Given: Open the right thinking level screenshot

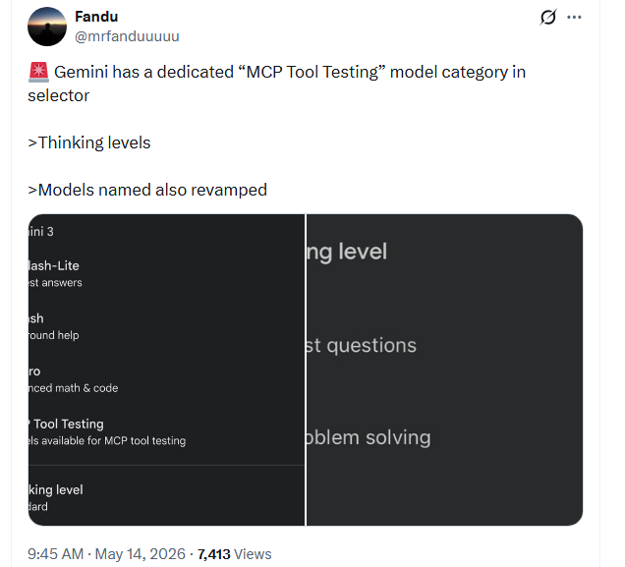Looking at the screenshot, I should [x=444, y=369].
